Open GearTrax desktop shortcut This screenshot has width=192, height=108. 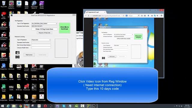(x=34, y=87)
